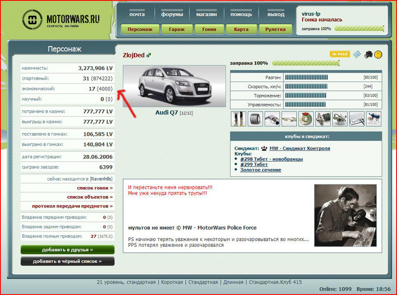
Task: Switch to the Рулетка tab
Action: (x=275, y=29)
